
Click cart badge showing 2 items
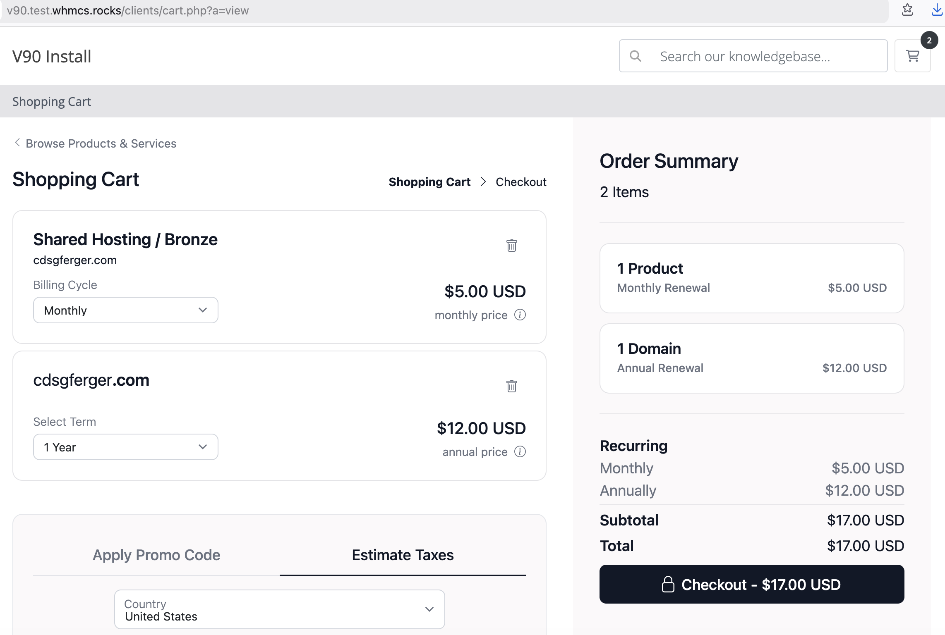click(x=929, y=41)
